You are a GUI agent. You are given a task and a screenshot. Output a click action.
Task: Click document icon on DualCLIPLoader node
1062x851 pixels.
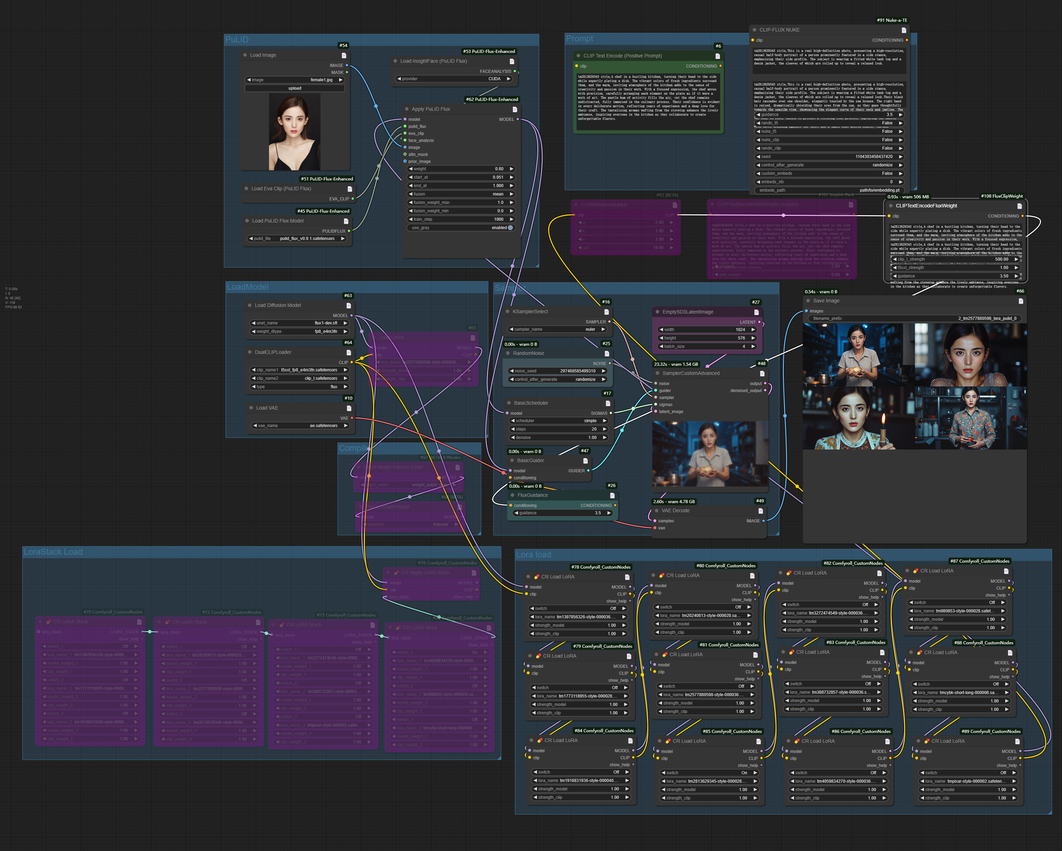point(349,352)
